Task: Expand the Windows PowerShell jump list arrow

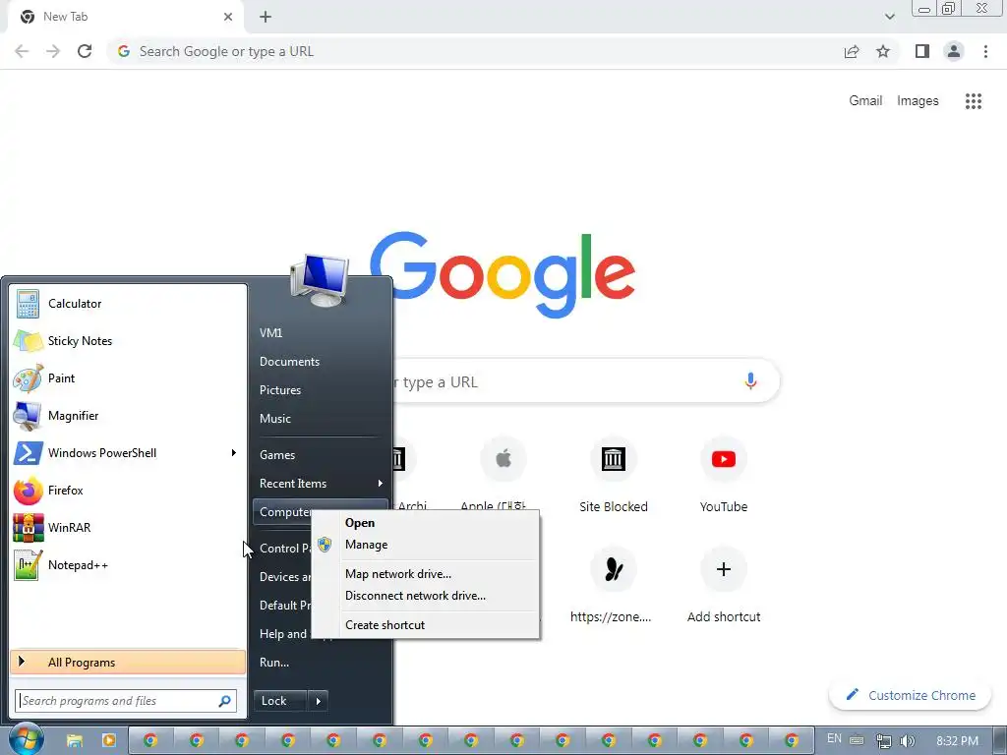Action: tap(234, 452)
